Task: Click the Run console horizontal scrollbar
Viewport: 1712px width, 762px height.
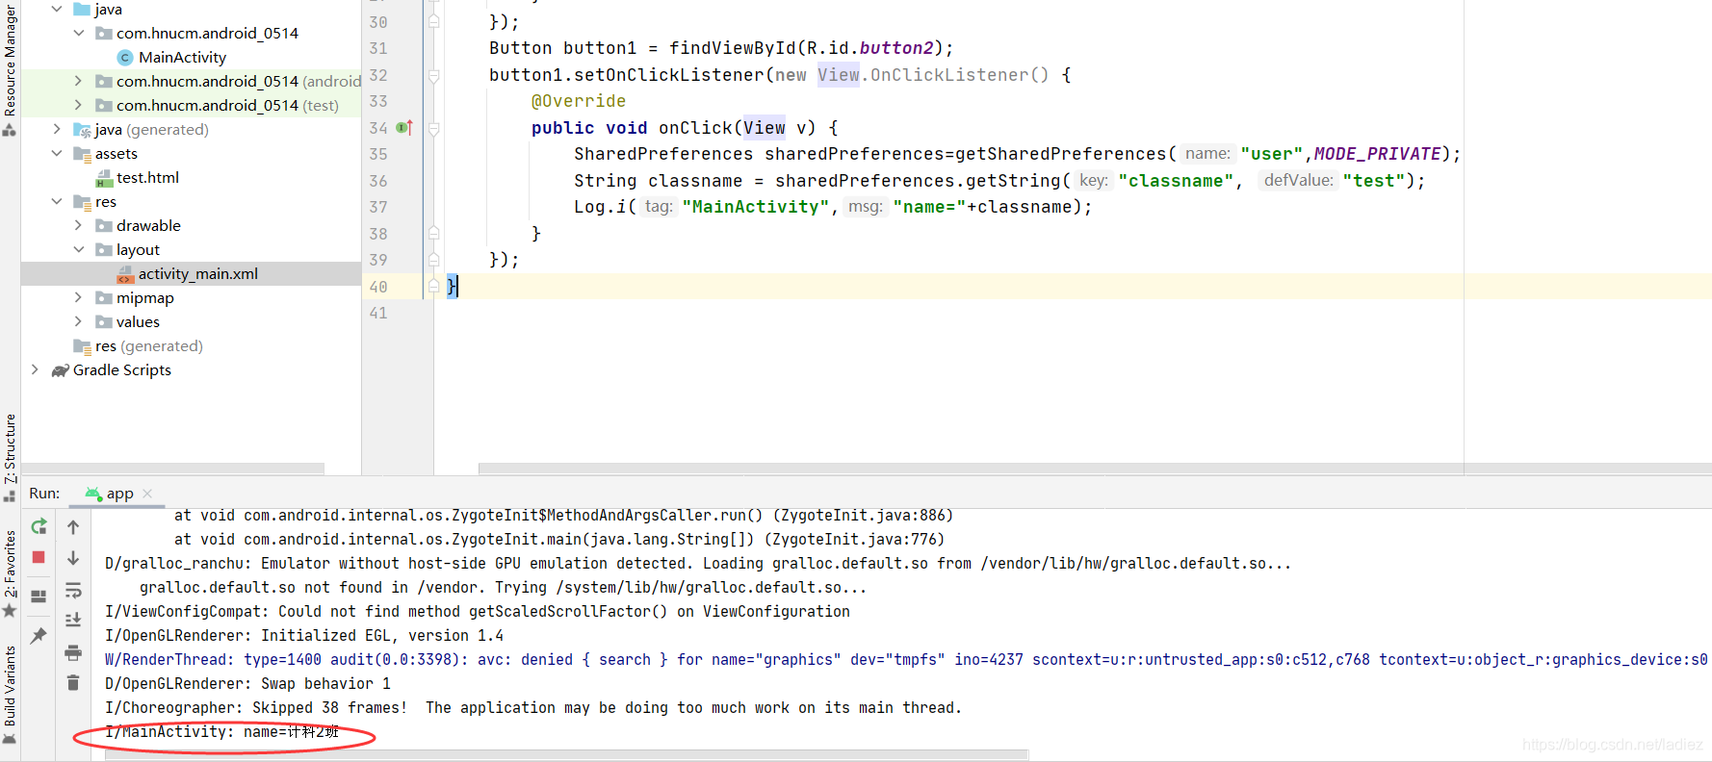Action: pyautogui.click(x=566, y=755)
